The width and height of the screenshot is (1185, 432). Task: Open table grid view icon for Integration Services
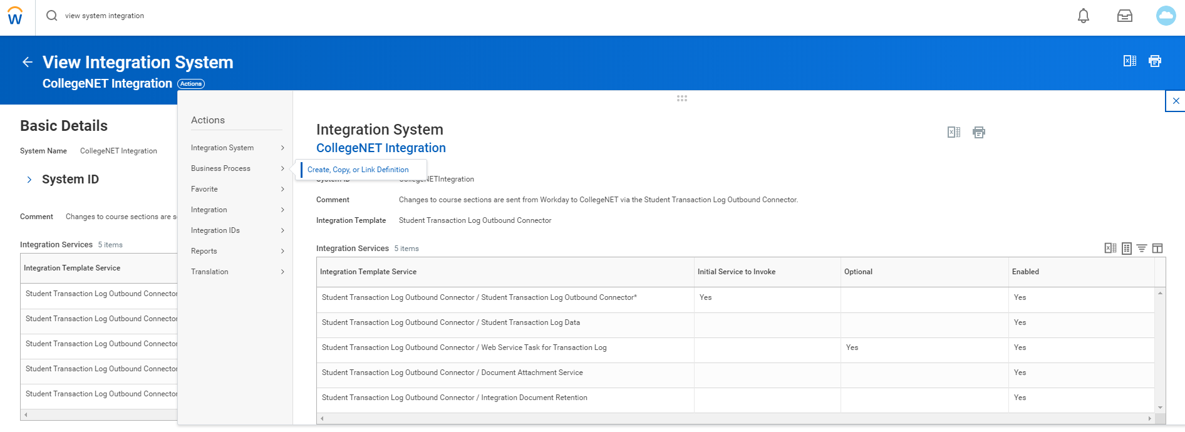pos(1127,249)
